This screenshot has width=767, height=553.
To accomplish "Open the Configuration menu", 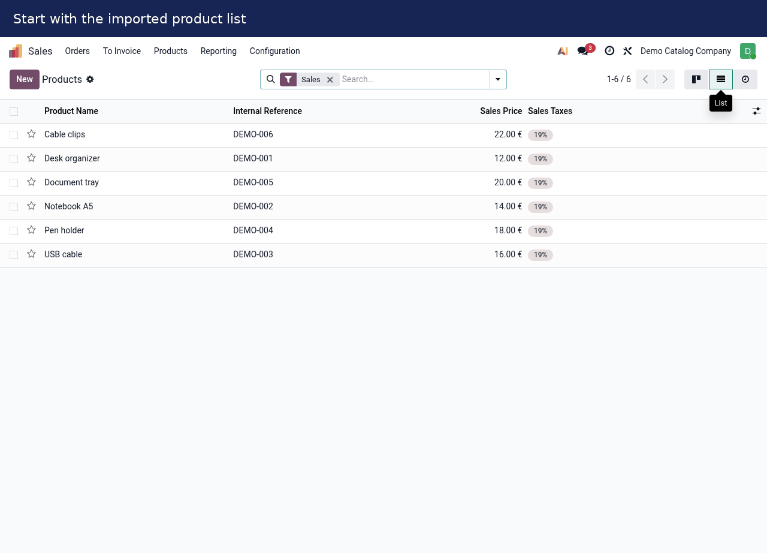I will (275, 51).
